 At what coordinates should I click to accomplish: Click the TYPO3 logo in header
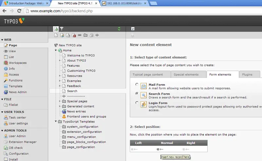[x=14, y=21]
